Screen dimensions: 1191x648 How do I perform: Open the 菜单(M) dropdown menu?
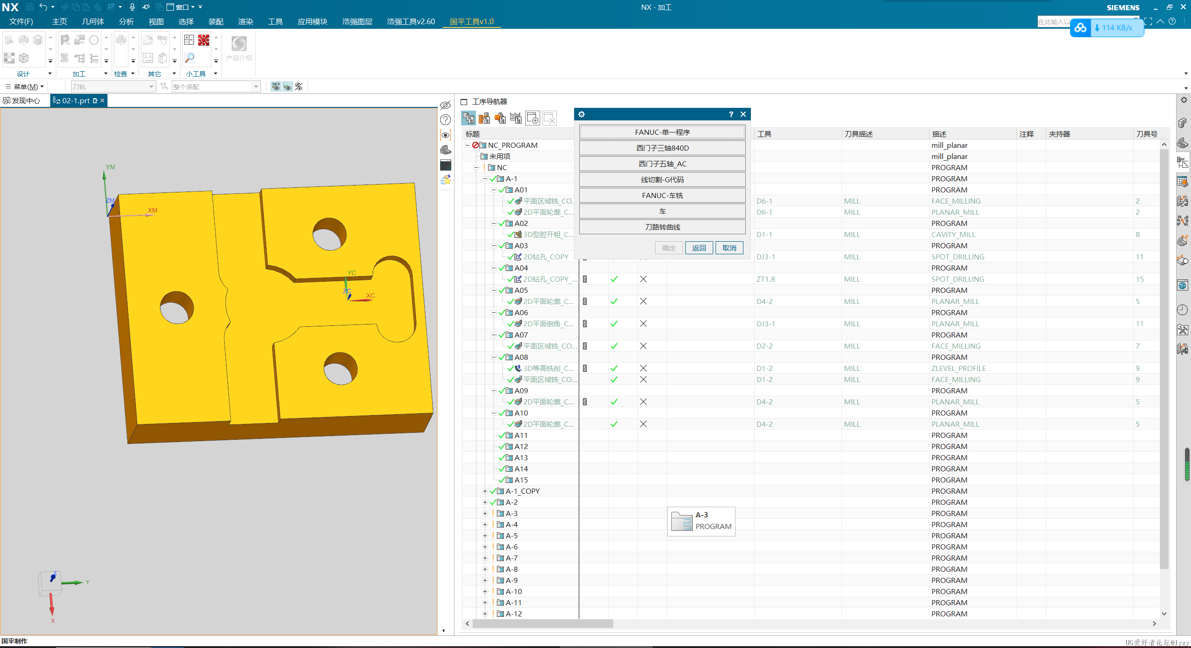(x=25, y=87)
